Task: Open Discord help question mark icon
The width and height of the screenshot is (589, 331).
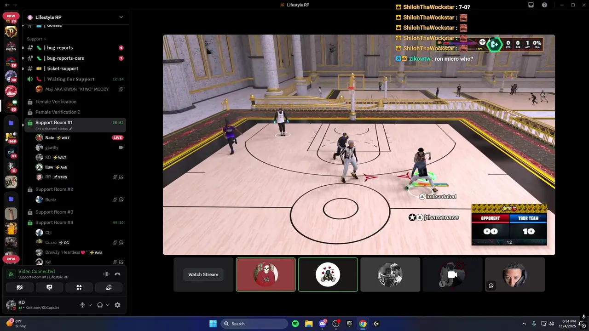Action: 544,5
